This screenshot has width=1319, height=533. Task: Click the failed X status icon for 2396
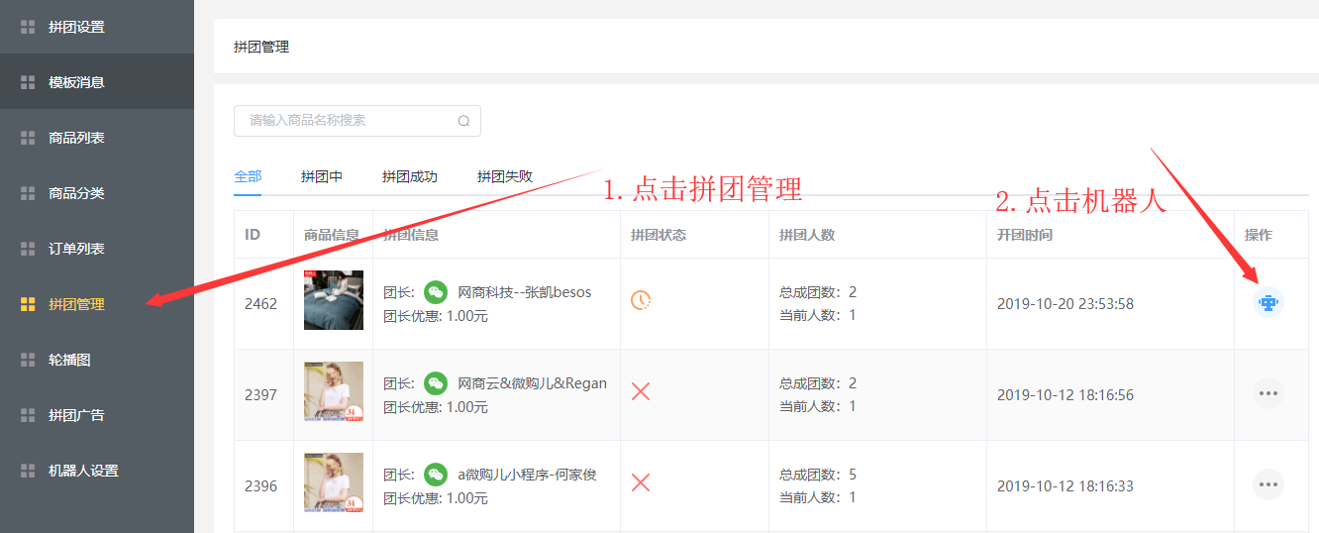[641, 482]
